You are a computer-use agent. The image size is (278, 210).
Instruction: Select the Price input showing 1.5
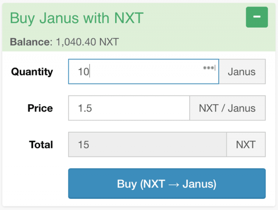tap(129, 108)
